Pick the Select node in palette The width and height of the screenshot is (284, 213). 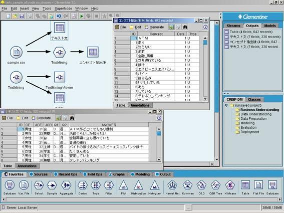click(39, 185)
